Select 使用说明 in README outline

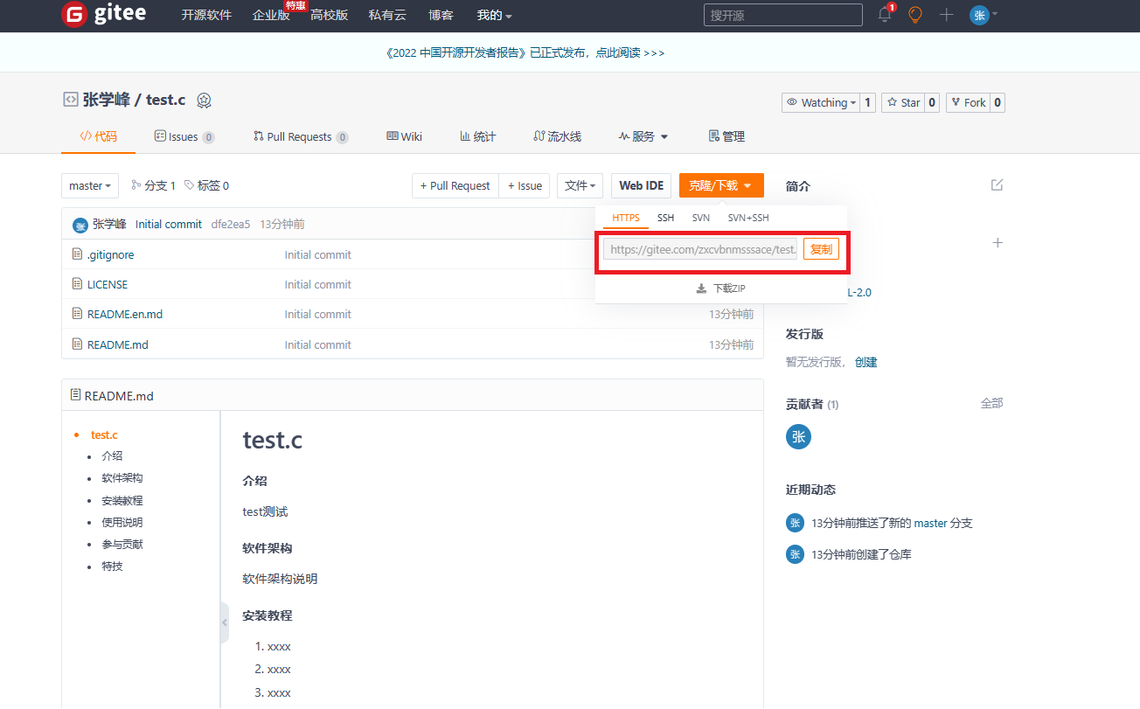(x=122, y=523)
